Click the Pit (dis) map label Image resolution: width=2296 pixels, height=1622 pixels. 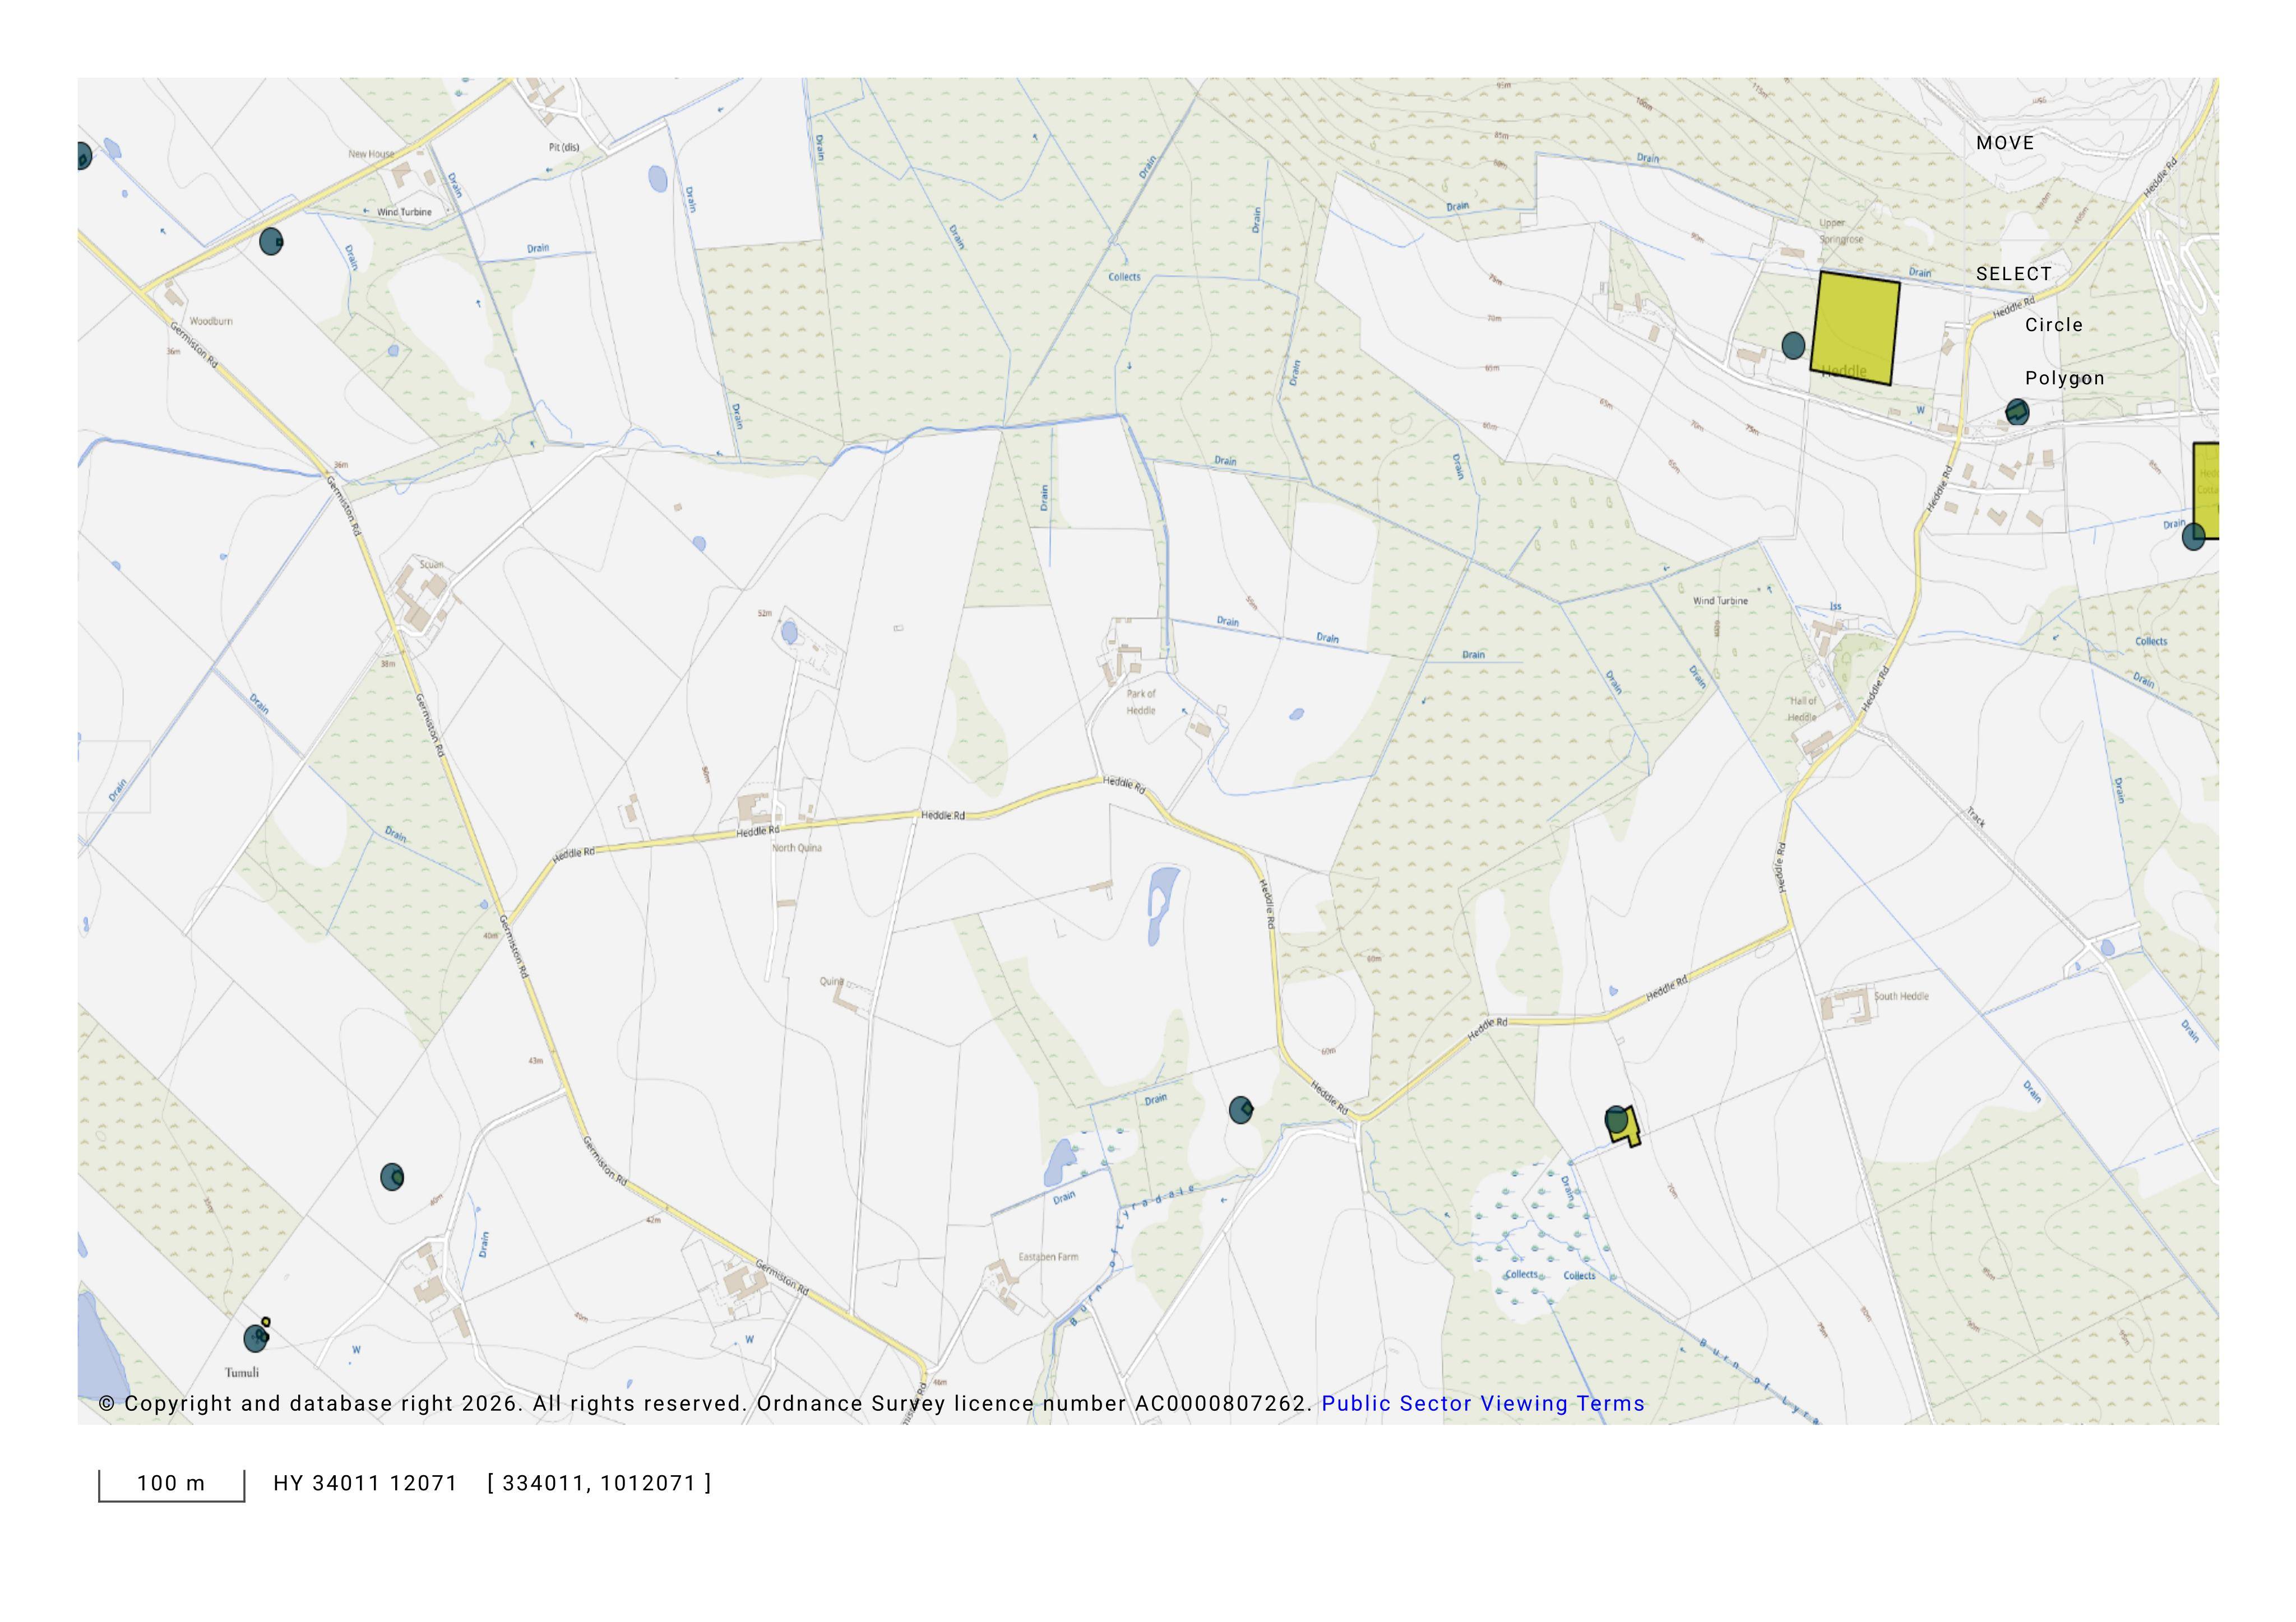coord(564,147)
